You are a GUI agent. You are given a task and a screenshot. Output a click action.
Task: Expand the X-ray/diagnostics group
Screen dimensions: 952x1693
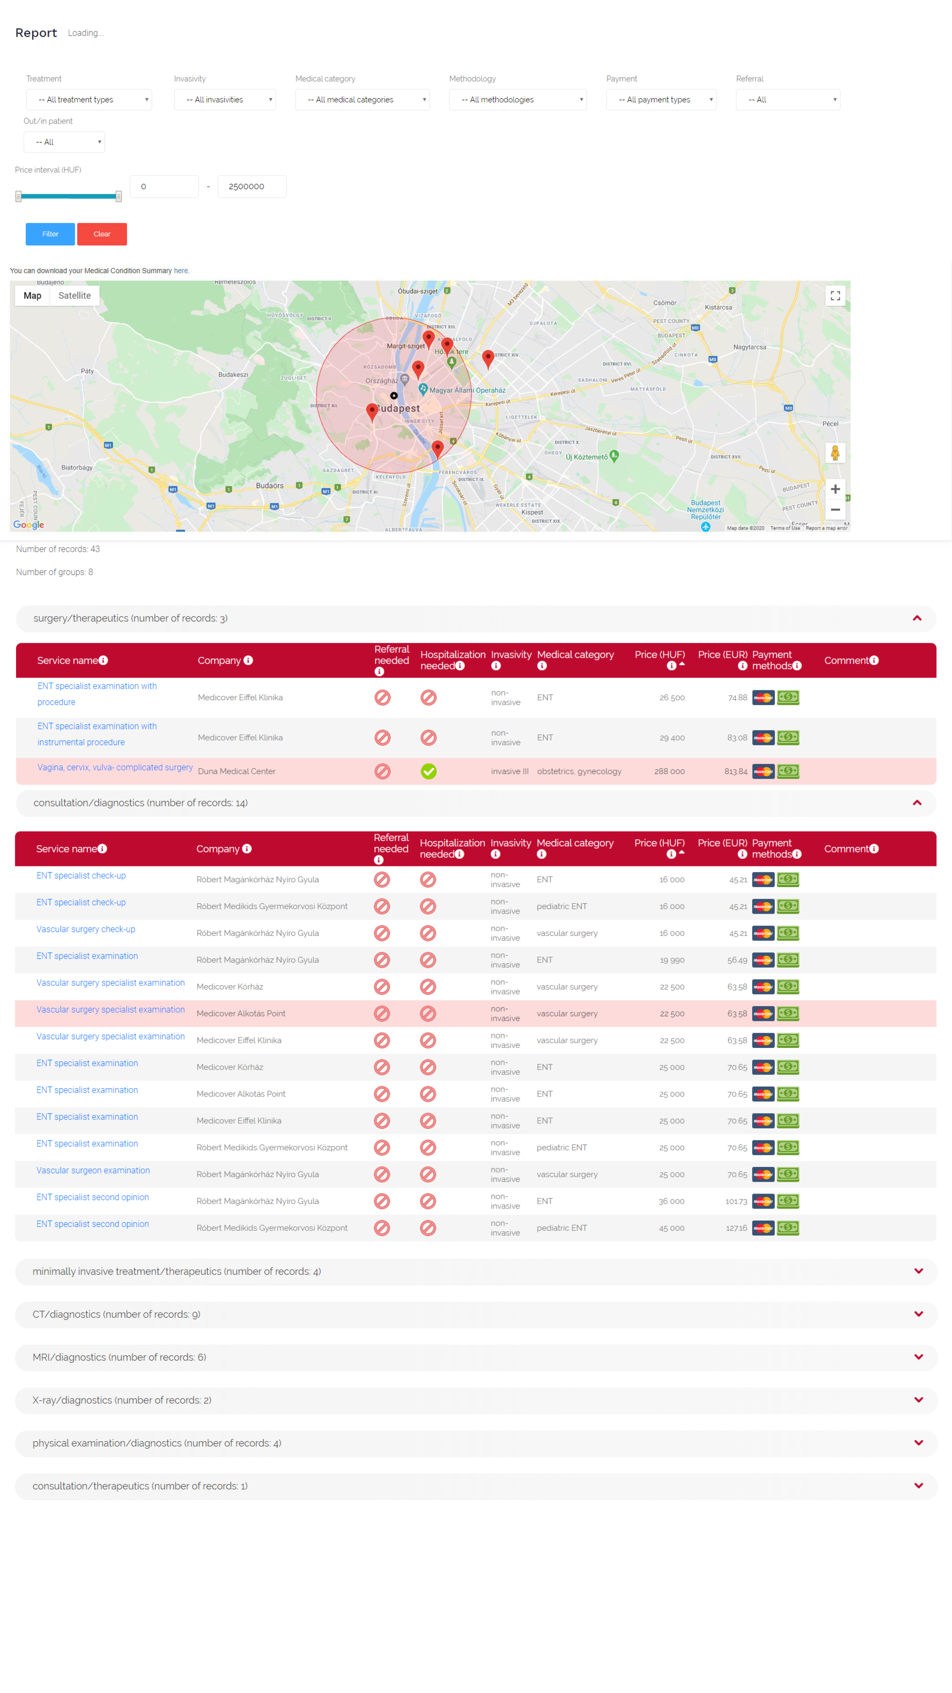(919, 1401)
